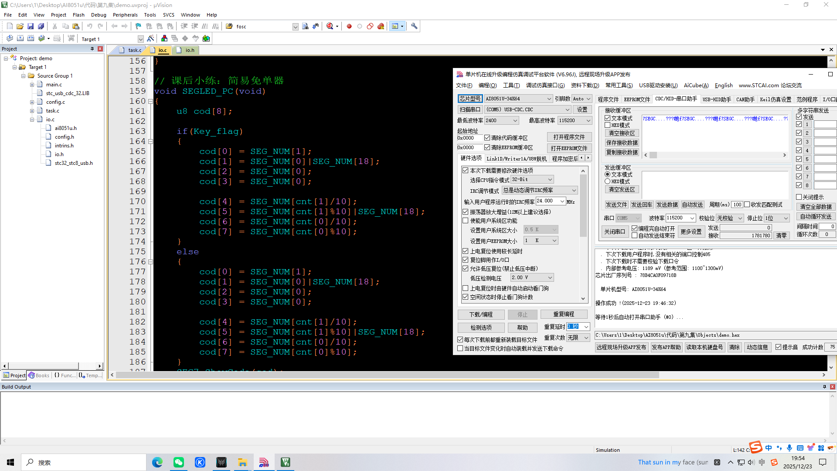Click the Save file toolbar icon
837x471 pixels.
(x=31, y=26)
